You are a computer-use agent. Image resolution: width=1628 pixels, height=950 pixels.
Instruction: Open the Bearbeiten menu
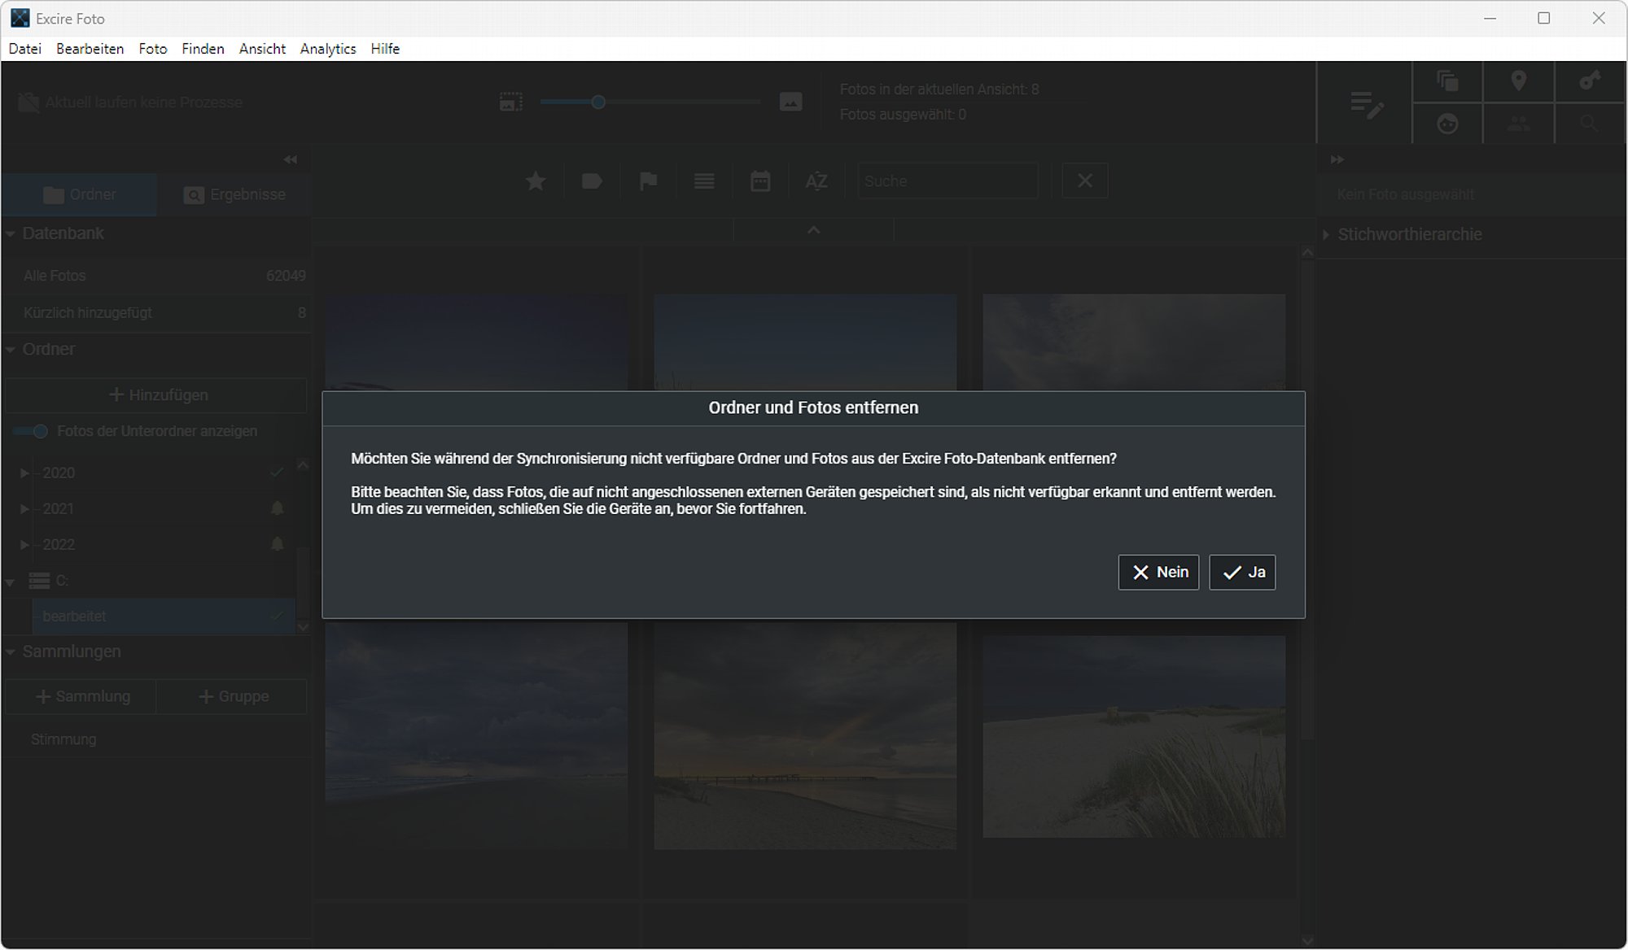[90, 49]
